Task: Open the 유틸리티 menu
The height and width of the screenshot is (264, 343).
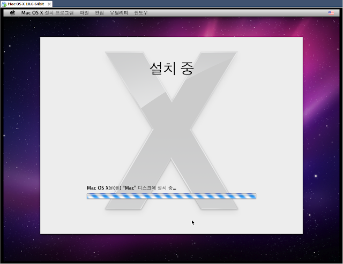Action: click(119, 13)
